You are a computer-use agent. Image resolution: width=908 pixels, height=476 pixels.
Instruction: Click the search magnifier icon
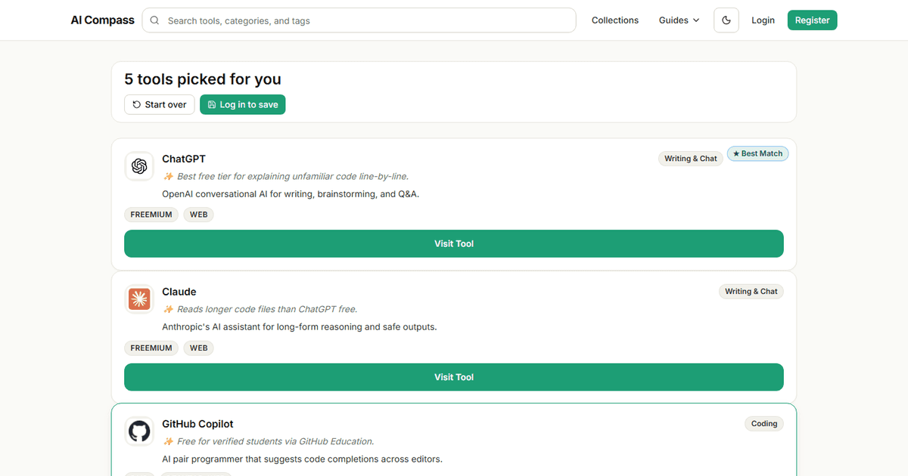154,20
